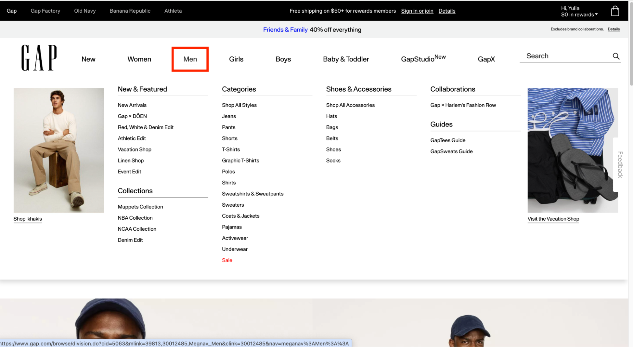The height and width of the screenshot is (347, 633).
Task: Go to men's Jeans category
Action: [x=229, y=116]
